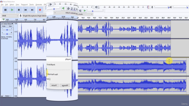The height and width of the screenshot is (106, 189).
Task: Open the View menu
Action: pyautogui.click(x=17, y=5)
